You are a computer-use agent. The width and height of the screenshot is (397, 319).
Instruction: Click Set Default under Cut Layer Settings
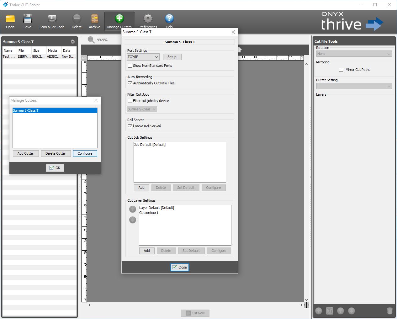tap(191, 251)
